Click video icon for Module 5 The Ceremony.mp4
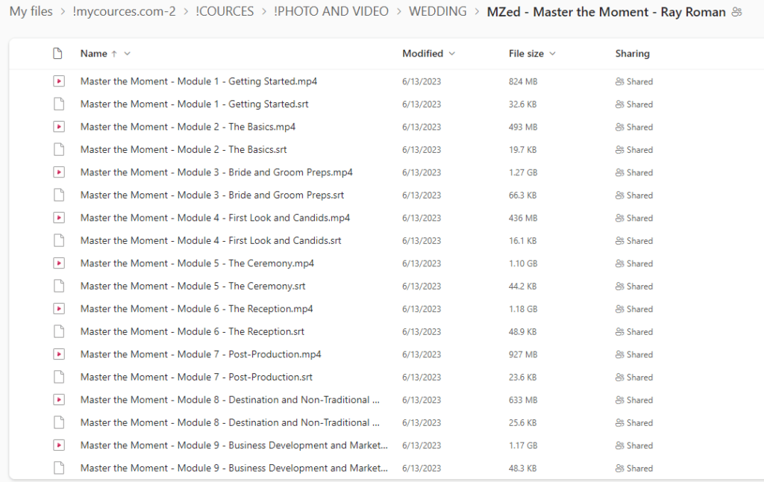 (x=59, y=263)
